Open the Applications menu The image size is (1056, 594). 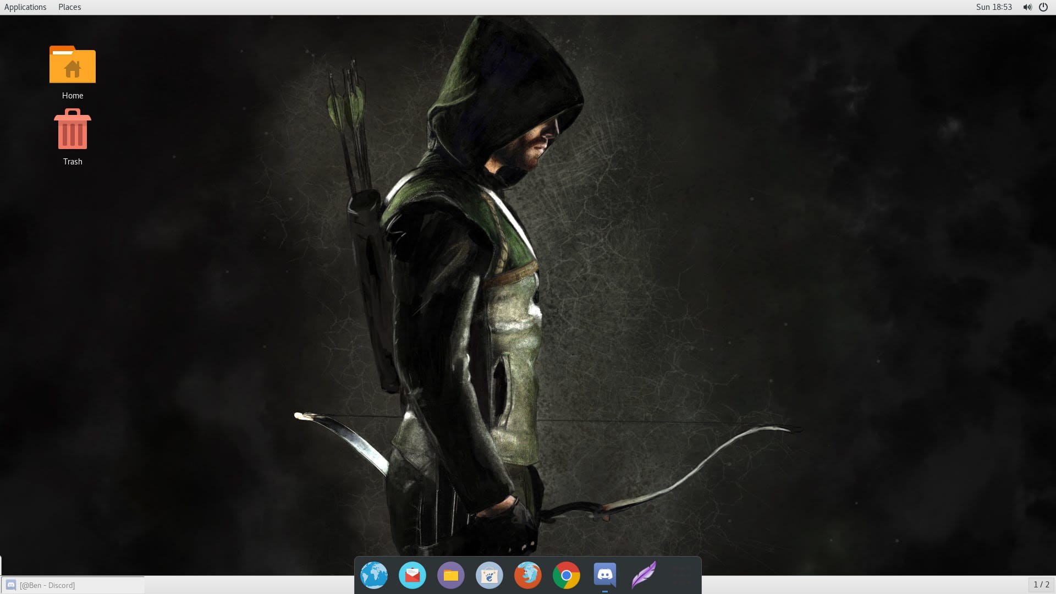25,7
